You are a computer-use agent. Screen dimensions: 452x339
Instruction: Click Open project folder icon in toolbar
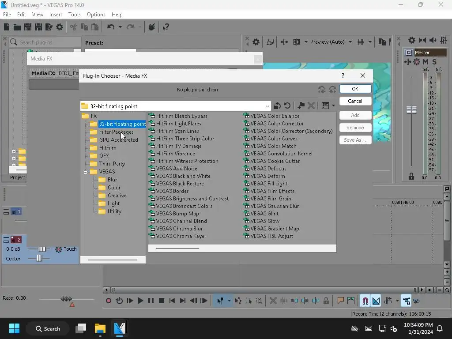[x=17, y=27]
